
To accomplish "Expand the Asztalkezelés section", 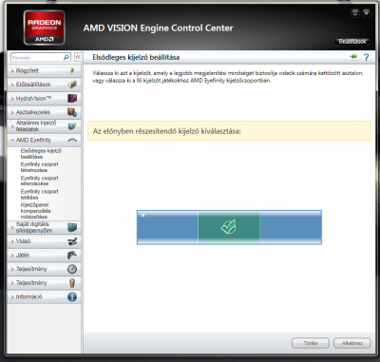I will click(x=44, y=112).
